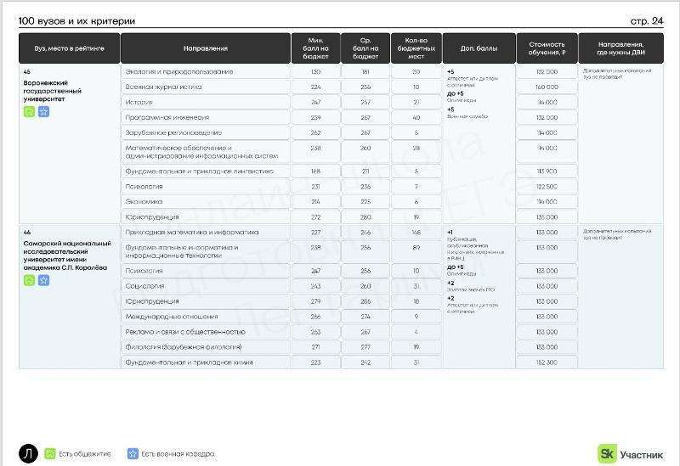Click the green dormitory icon under Воронежский государственный университет
Screen dimensions: 680x466
pos(29,111)
